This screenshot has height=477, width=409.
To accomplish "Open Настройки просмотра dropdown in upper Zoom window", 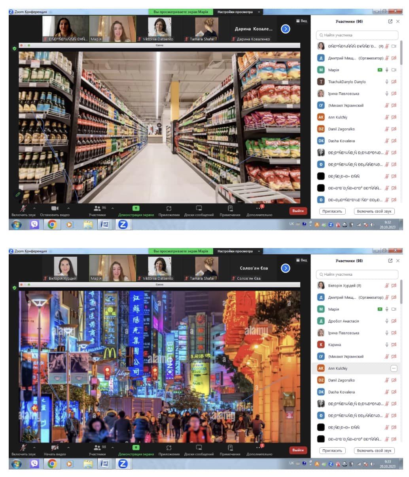I will (239, 12).
